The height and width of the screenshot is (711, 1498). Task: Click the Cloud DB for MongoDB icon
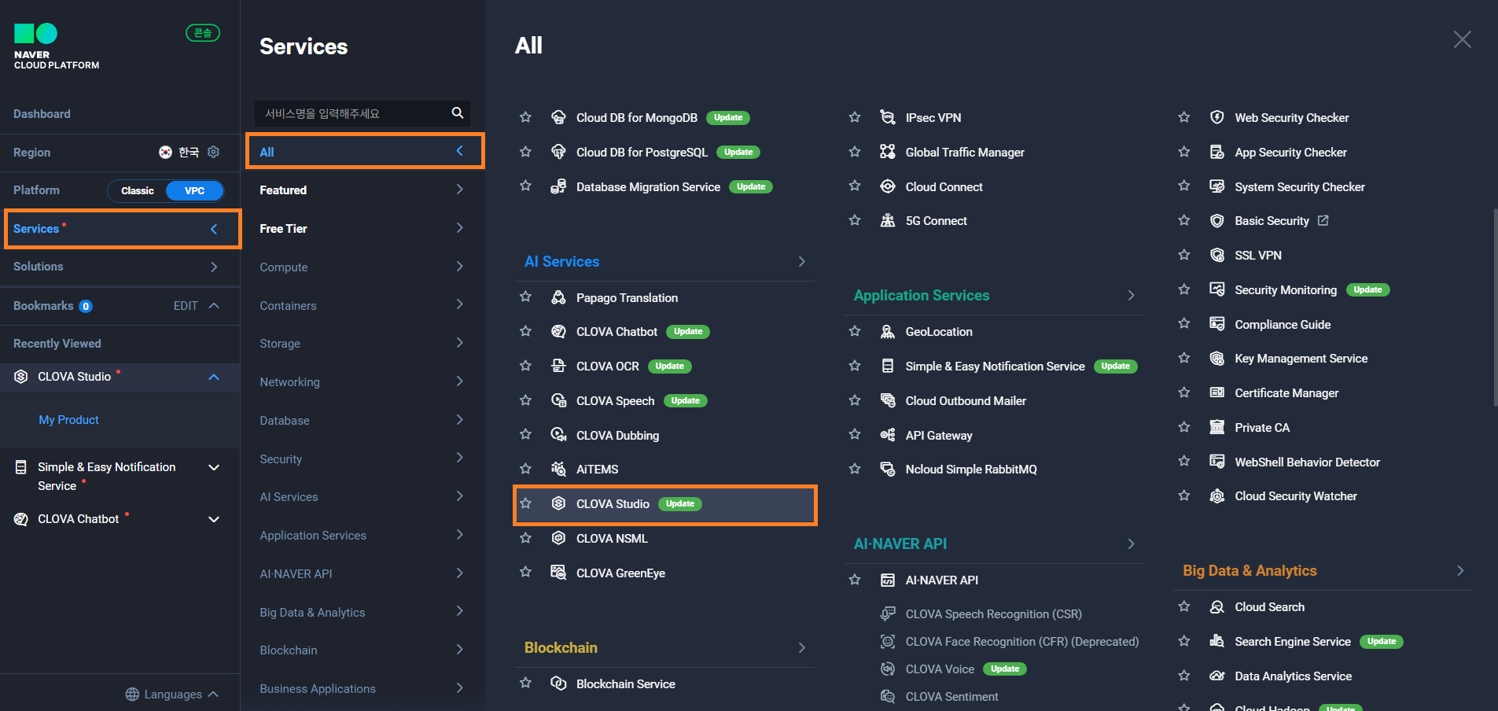point(558,117)
